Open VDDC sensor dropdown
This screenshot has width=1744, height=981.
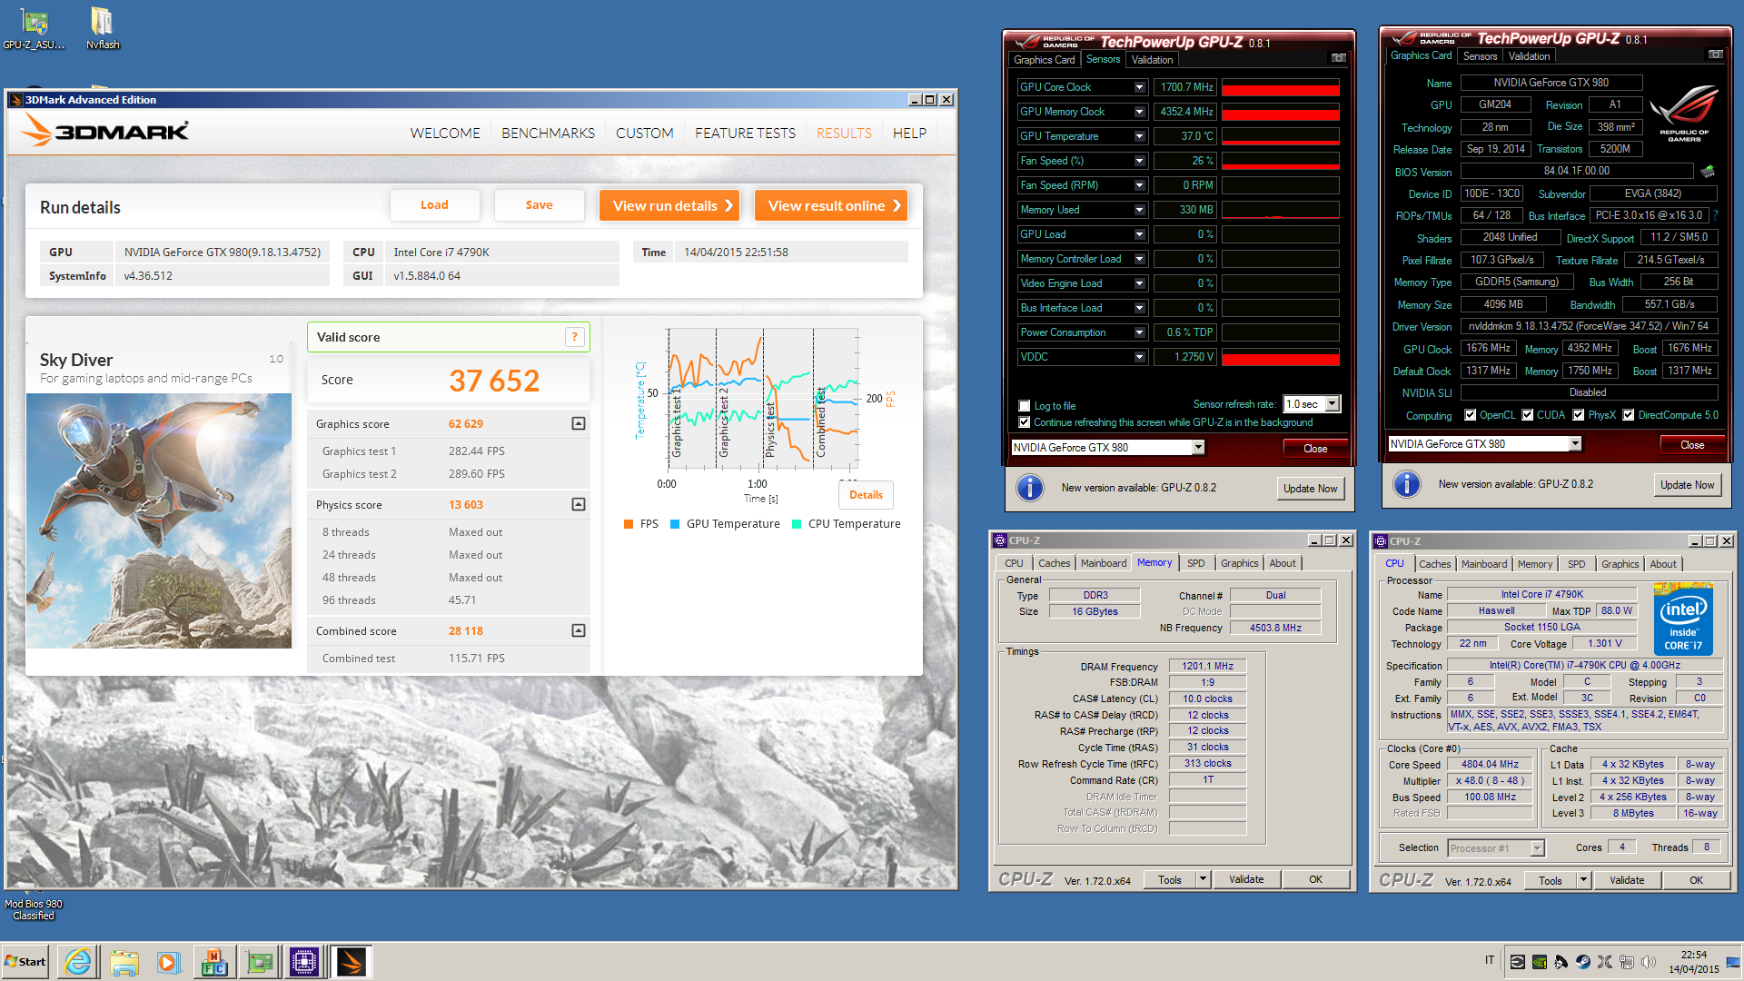(x=1139, y=357)
